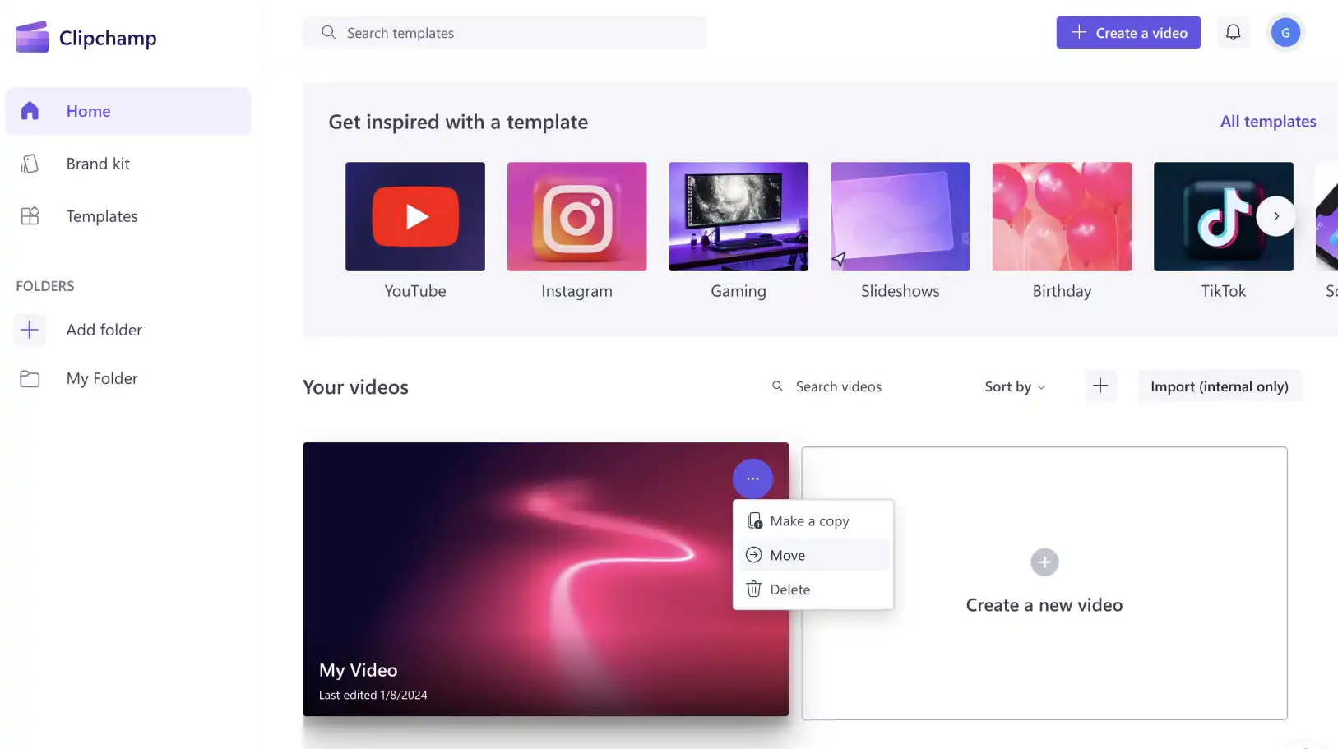Open the notifications bell
Viewport: 1338px width, 749px height.
1233,33
